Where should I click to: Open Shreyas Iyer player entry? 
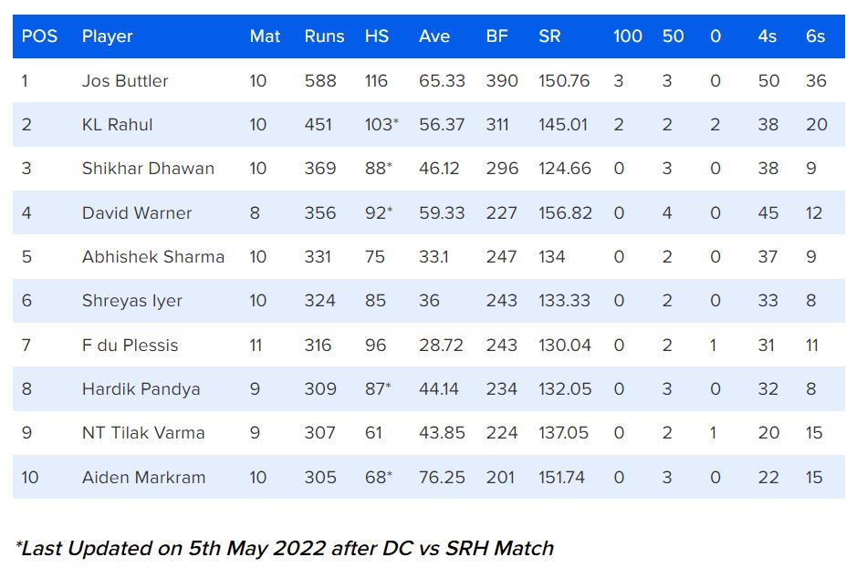[132, 301]
